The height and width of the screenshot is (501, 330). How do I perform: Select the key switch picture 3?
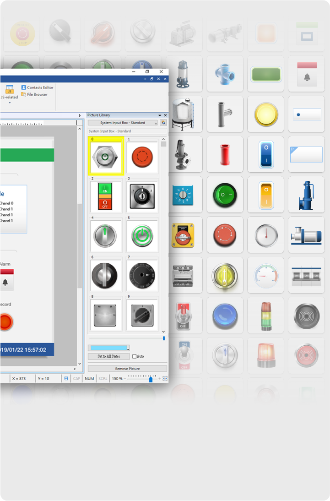[142, 197]
